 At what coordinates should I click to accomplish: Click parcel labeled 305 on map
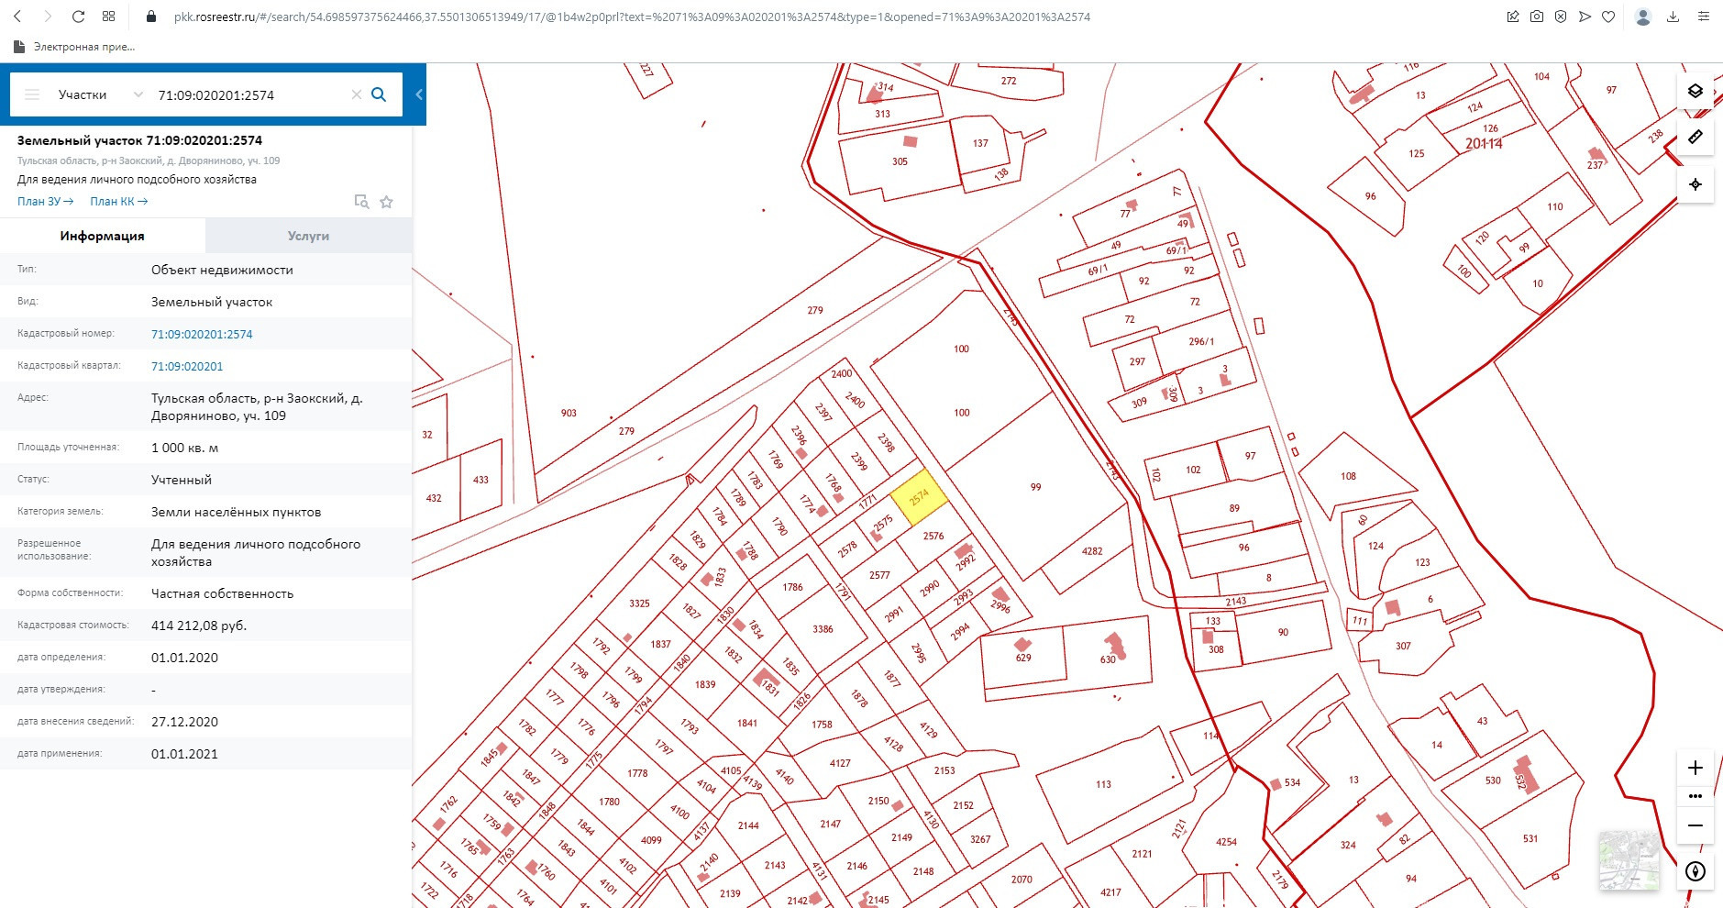900,161
